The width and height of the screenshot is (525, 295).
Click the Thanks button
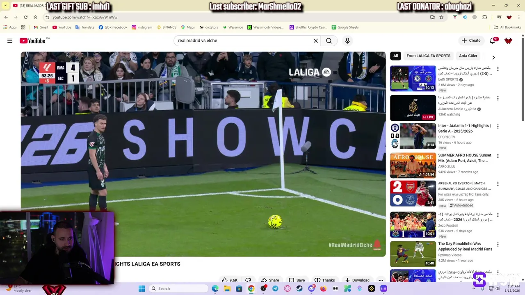tap(324, 280)
